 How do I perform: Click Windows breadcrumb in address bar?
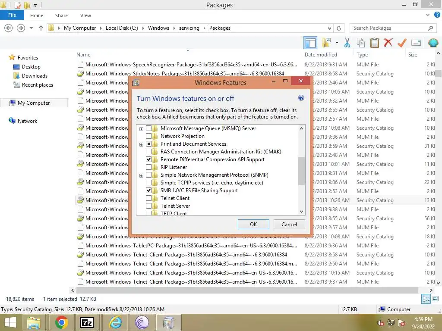(158, 28)
